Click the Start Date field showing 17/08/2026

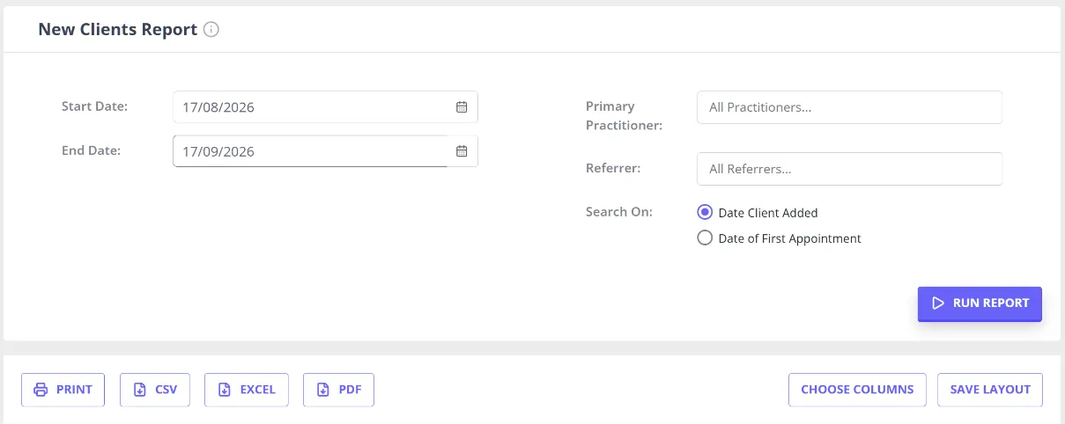[x=325, y=107]
